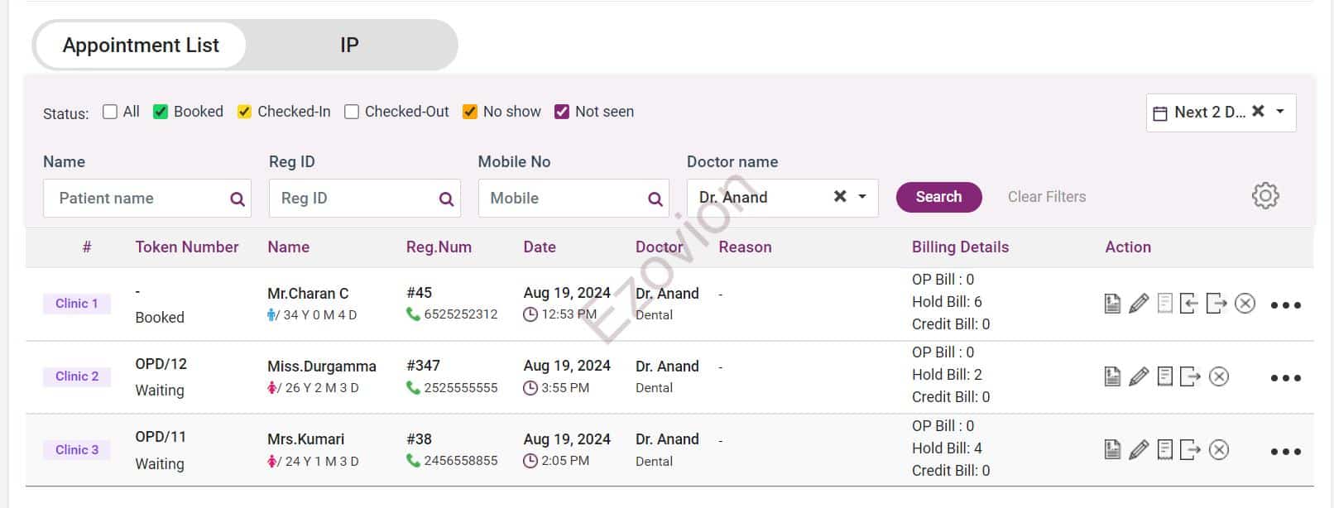The width and height of the screenshot is (1334, 508).
Task: Clear the Dr. Anand doctor selection
Action: tap(840, 197)
